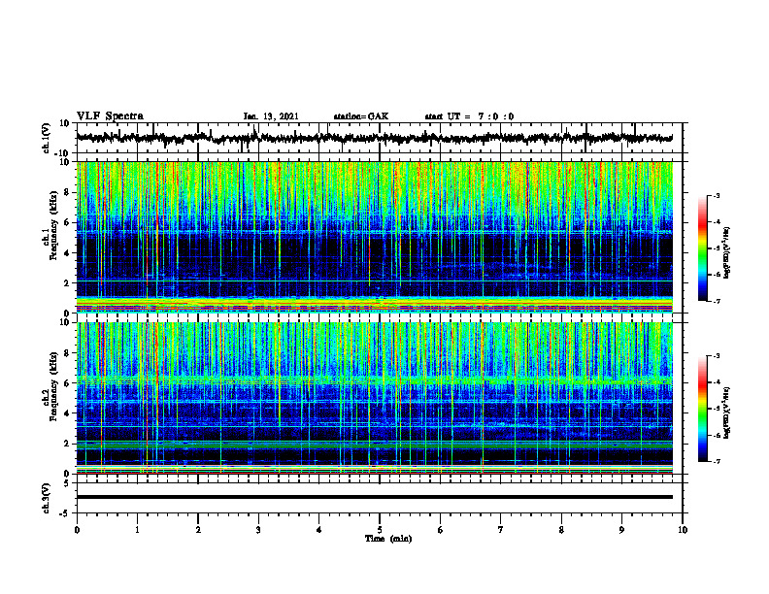Click the time axis tick label "1"
Screen dimensions: 769x594
[137, 530]
